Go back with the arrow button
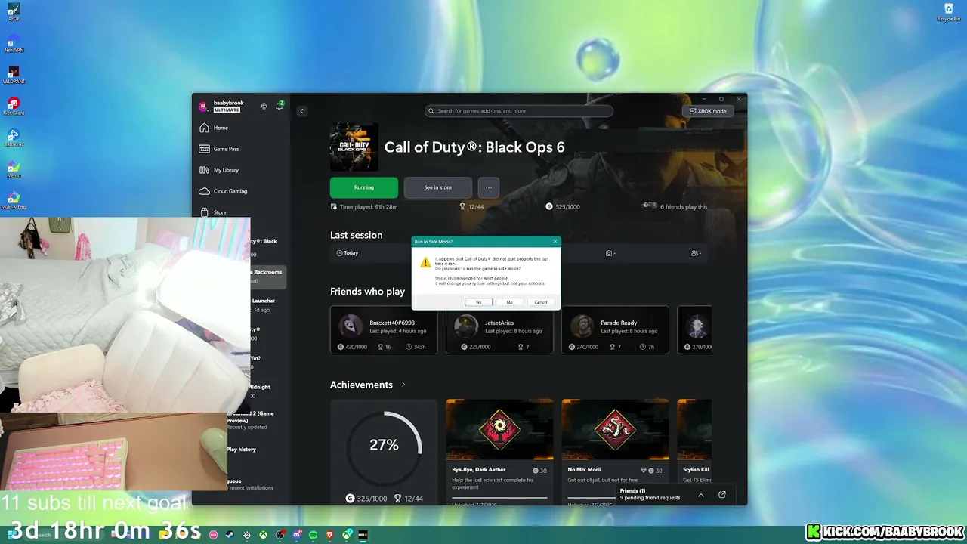Image resolution: width=967 pixels, height=544 pixels. point(301,111)
